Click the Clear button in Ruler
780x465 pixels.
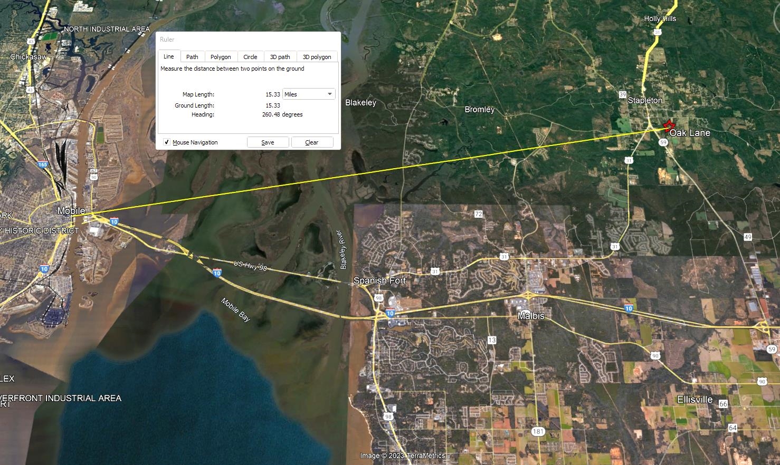coord(312,142)
